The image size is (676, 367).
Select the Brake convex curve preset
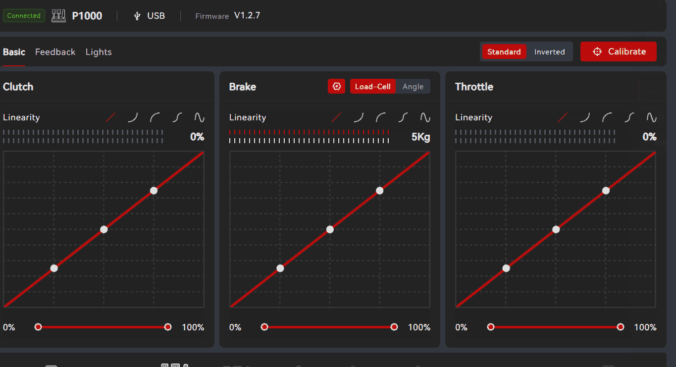click(381, 117)
